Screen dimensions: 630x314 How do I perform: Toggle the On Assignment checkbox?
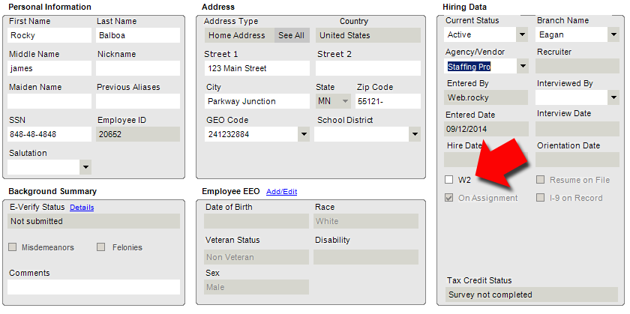click(448, 198)
